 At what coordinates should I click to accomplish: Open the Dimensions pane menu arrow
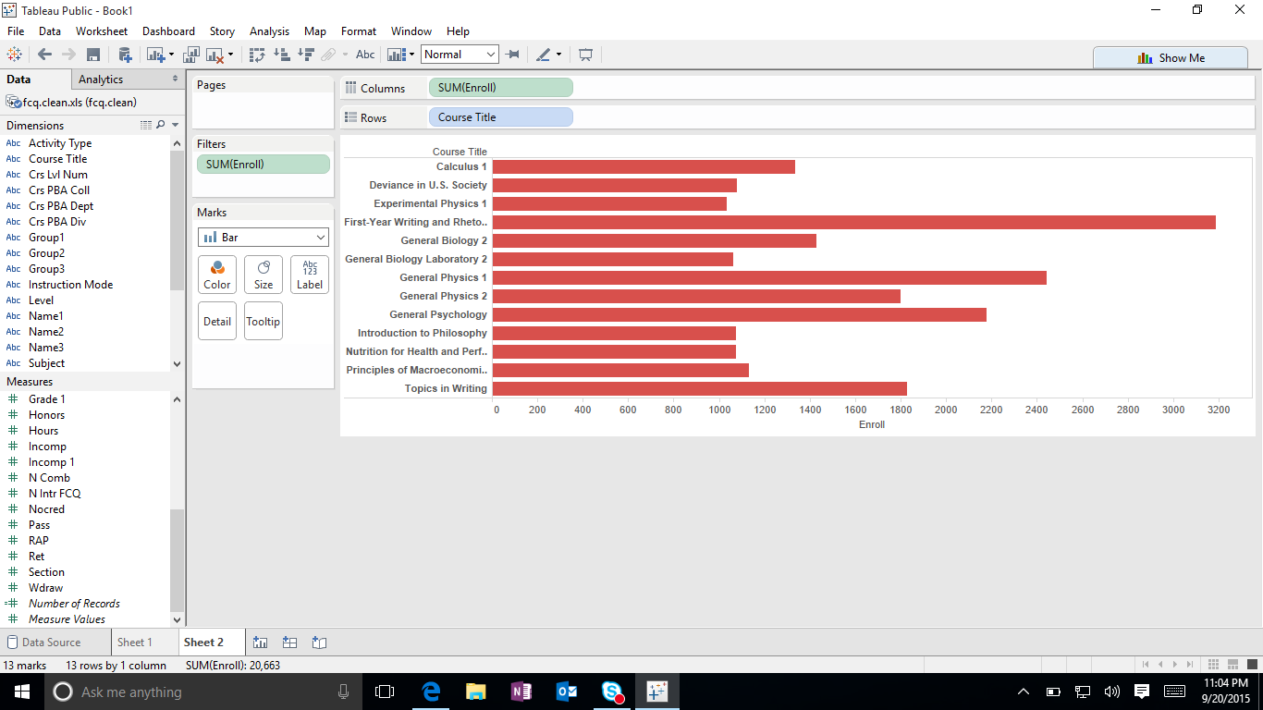[x=175, y=125]
